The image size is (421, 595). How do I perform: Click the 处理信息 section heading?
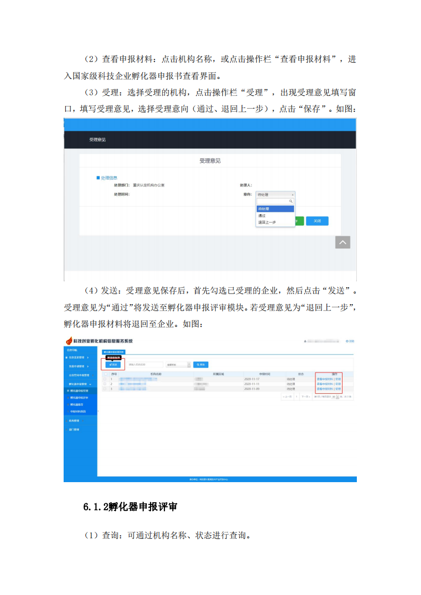point(109,177)
